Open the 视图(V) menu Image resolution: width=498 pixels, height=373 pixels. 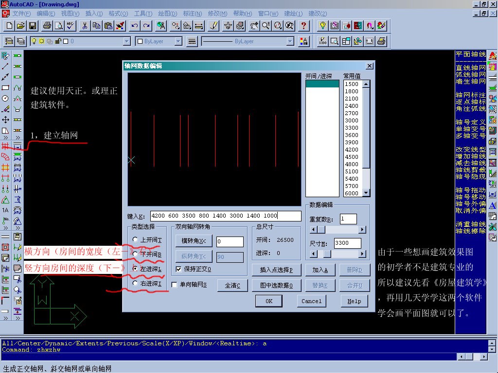point(70,13)
